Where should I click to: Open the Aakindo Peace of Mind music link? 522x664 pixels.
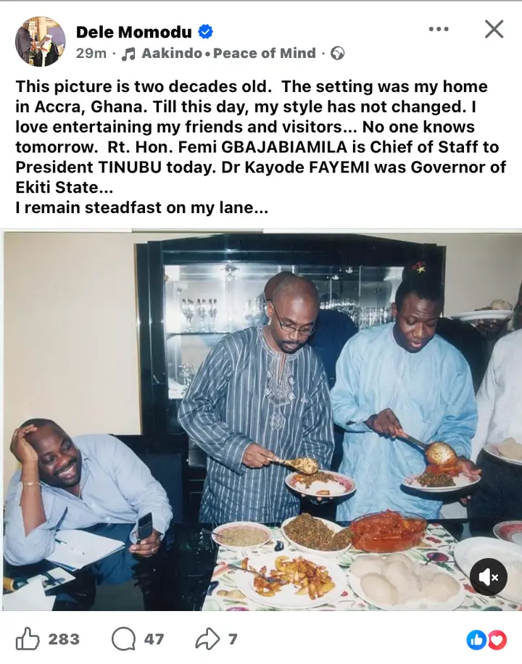(229, 54)
